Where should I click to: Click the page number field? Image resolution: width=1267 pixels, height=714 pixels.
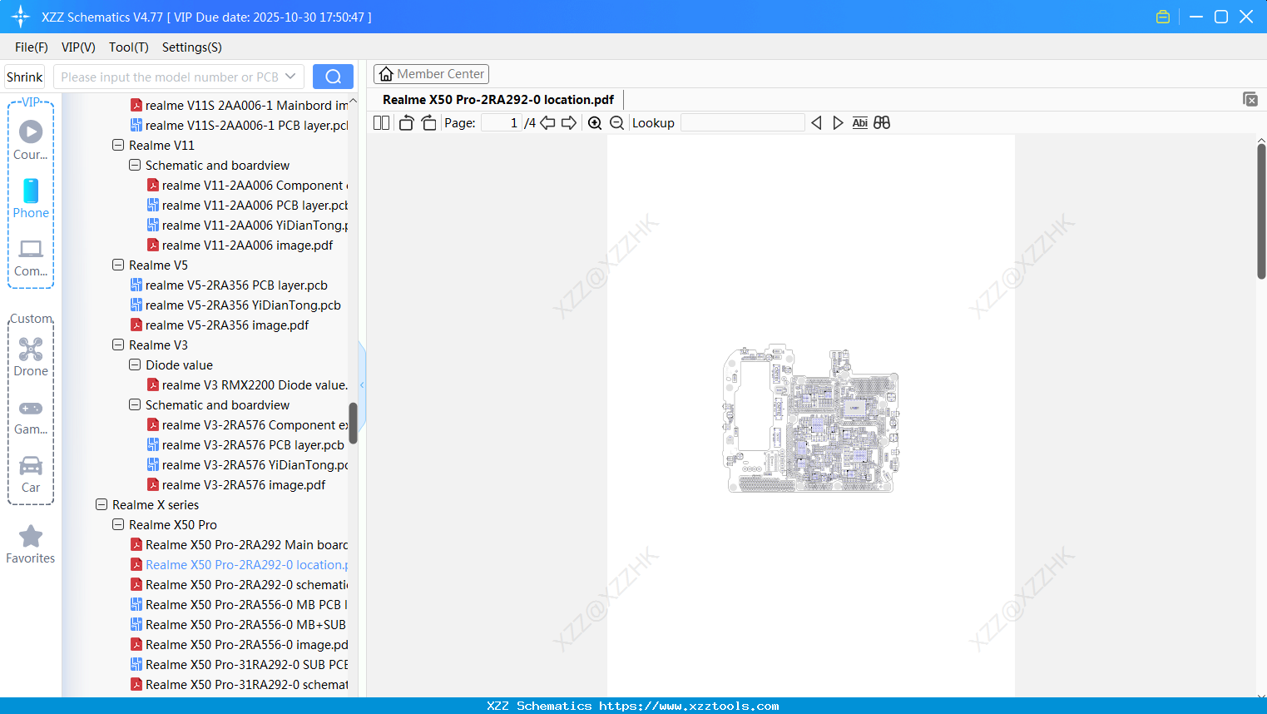(502, 122)
